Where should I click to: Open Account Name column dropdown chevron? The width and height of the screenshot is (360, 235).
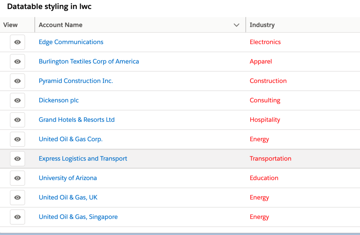(237, 25)
